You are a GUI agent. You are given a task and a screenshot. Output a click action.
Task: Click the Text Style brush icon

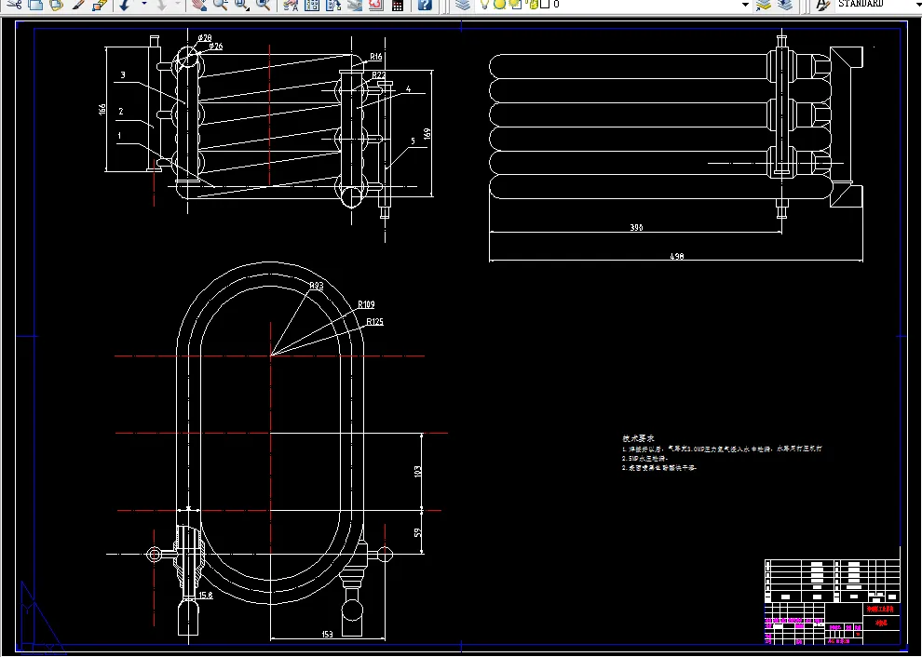tap(822, 4)
